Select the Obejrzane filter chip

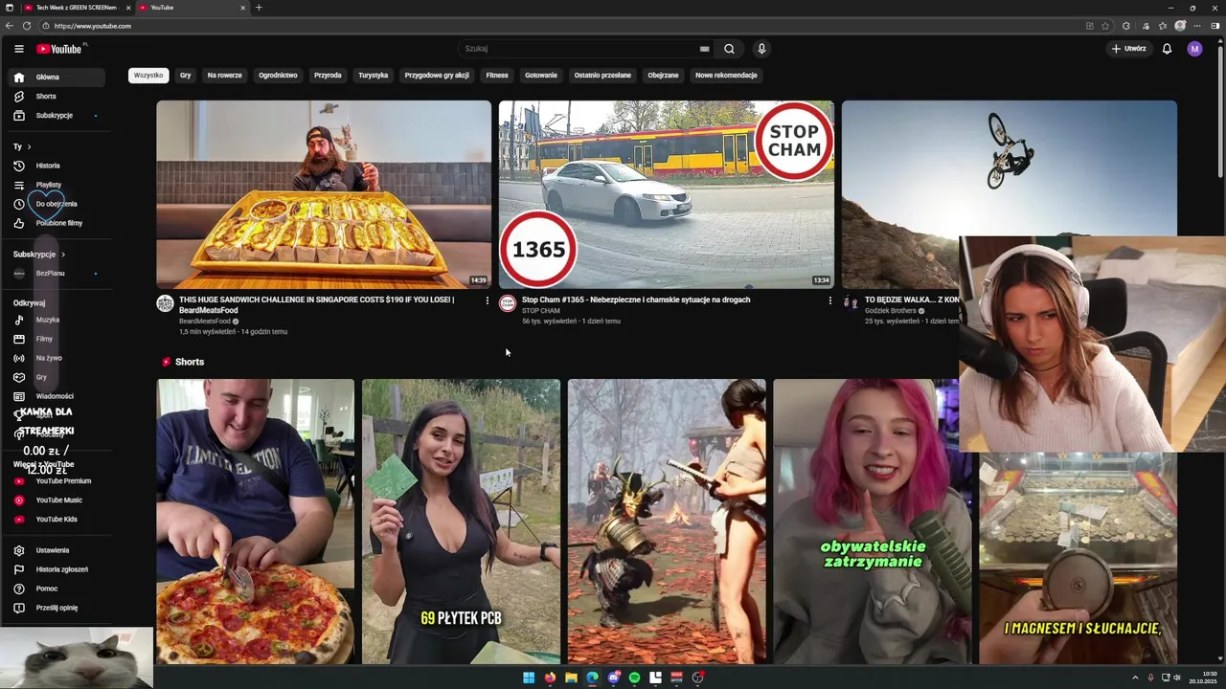click(x=663, y=76)
